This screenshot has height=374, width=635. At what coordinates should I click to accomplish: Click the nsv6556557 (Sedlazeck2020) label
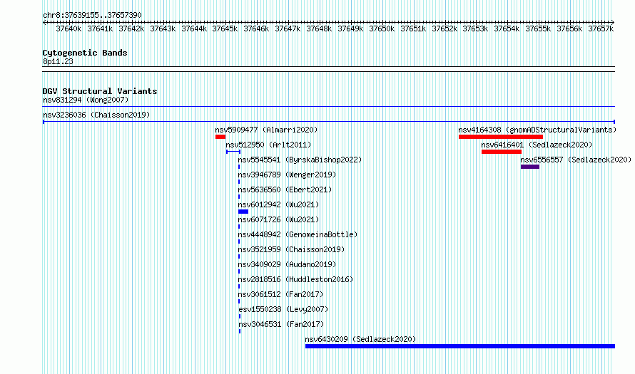[x=576, y=160]
